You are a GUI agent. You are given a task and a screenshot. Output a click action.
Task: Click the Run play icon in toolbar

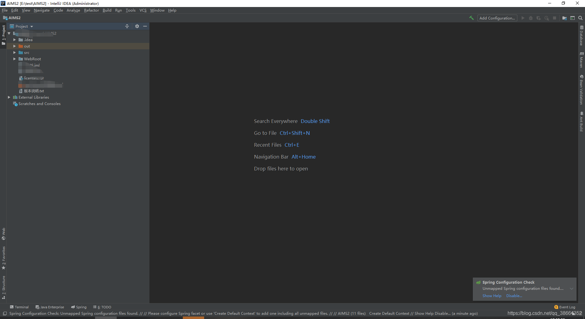click(523, 18)
